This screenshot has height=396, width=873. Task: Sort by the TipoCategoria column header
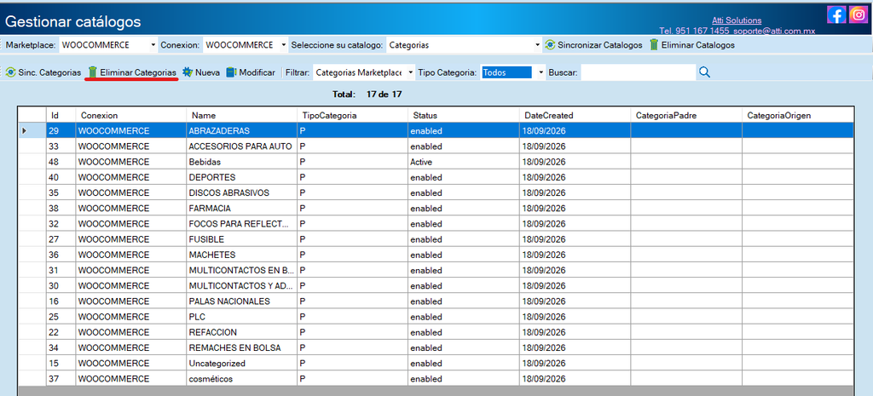point(352,115)
